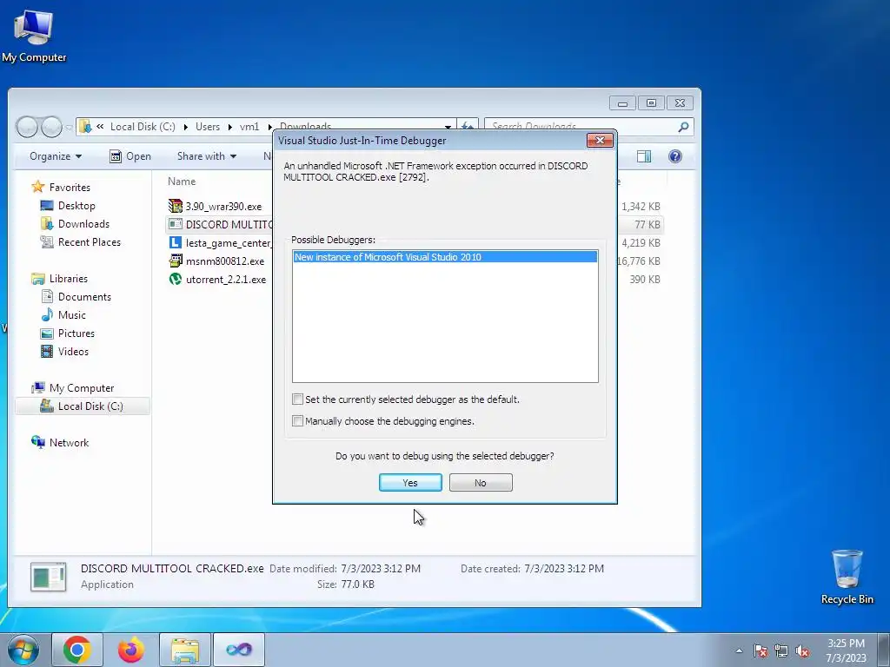Screen dimensions: 890x667
Task: Check 'Manually choose the debugging engines'
Action: 297,421
